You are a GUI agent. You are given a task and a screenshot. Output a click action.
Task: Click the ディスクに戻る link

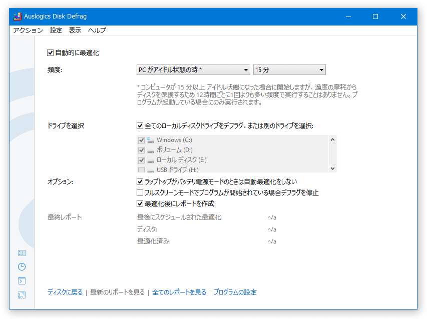(65, 292)
